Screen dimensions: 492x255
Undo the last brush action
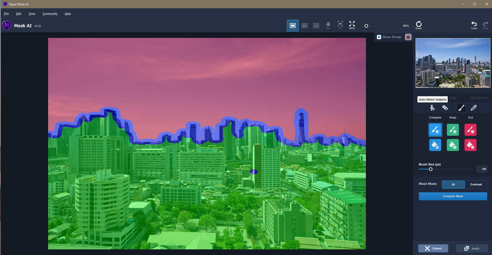tap(474, 25)
